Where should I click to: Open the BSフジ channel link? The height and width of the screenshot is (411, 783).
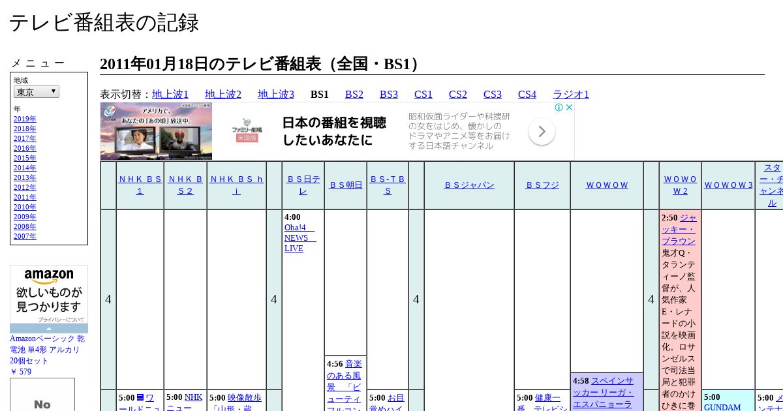(542, 185)
